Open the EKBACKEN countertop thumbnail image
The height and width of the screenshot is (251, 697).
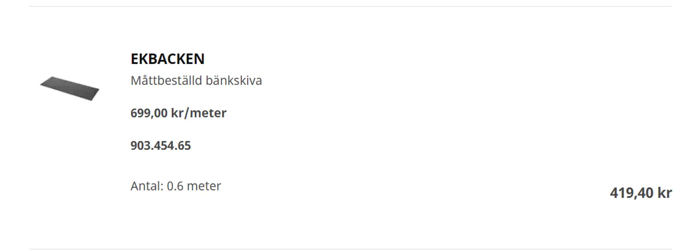70,88
